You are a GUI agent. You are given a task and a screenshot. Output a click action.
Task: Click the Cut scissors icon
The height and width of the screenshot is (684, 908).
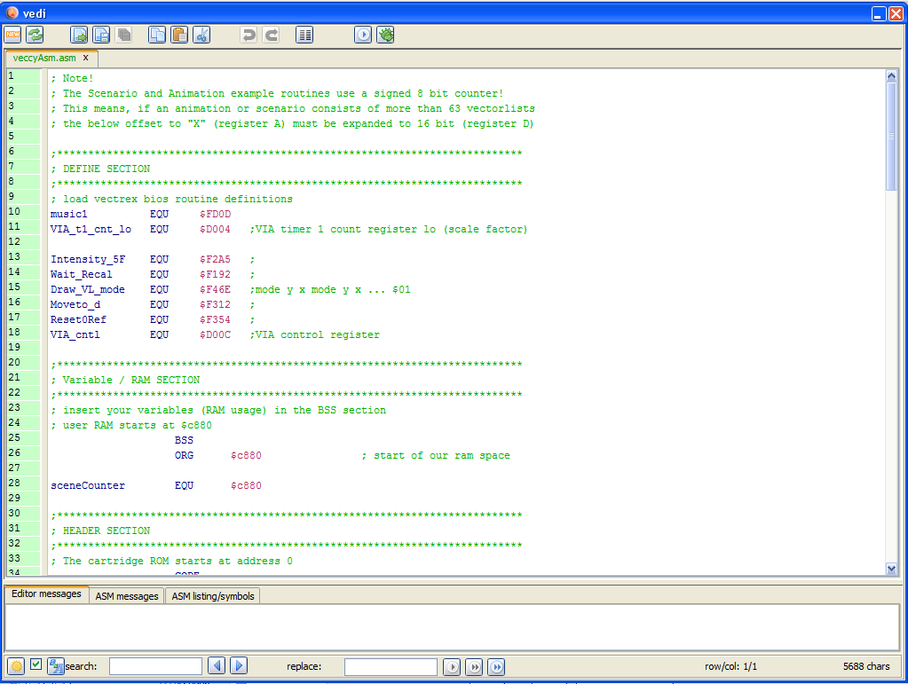click(201, 35)
